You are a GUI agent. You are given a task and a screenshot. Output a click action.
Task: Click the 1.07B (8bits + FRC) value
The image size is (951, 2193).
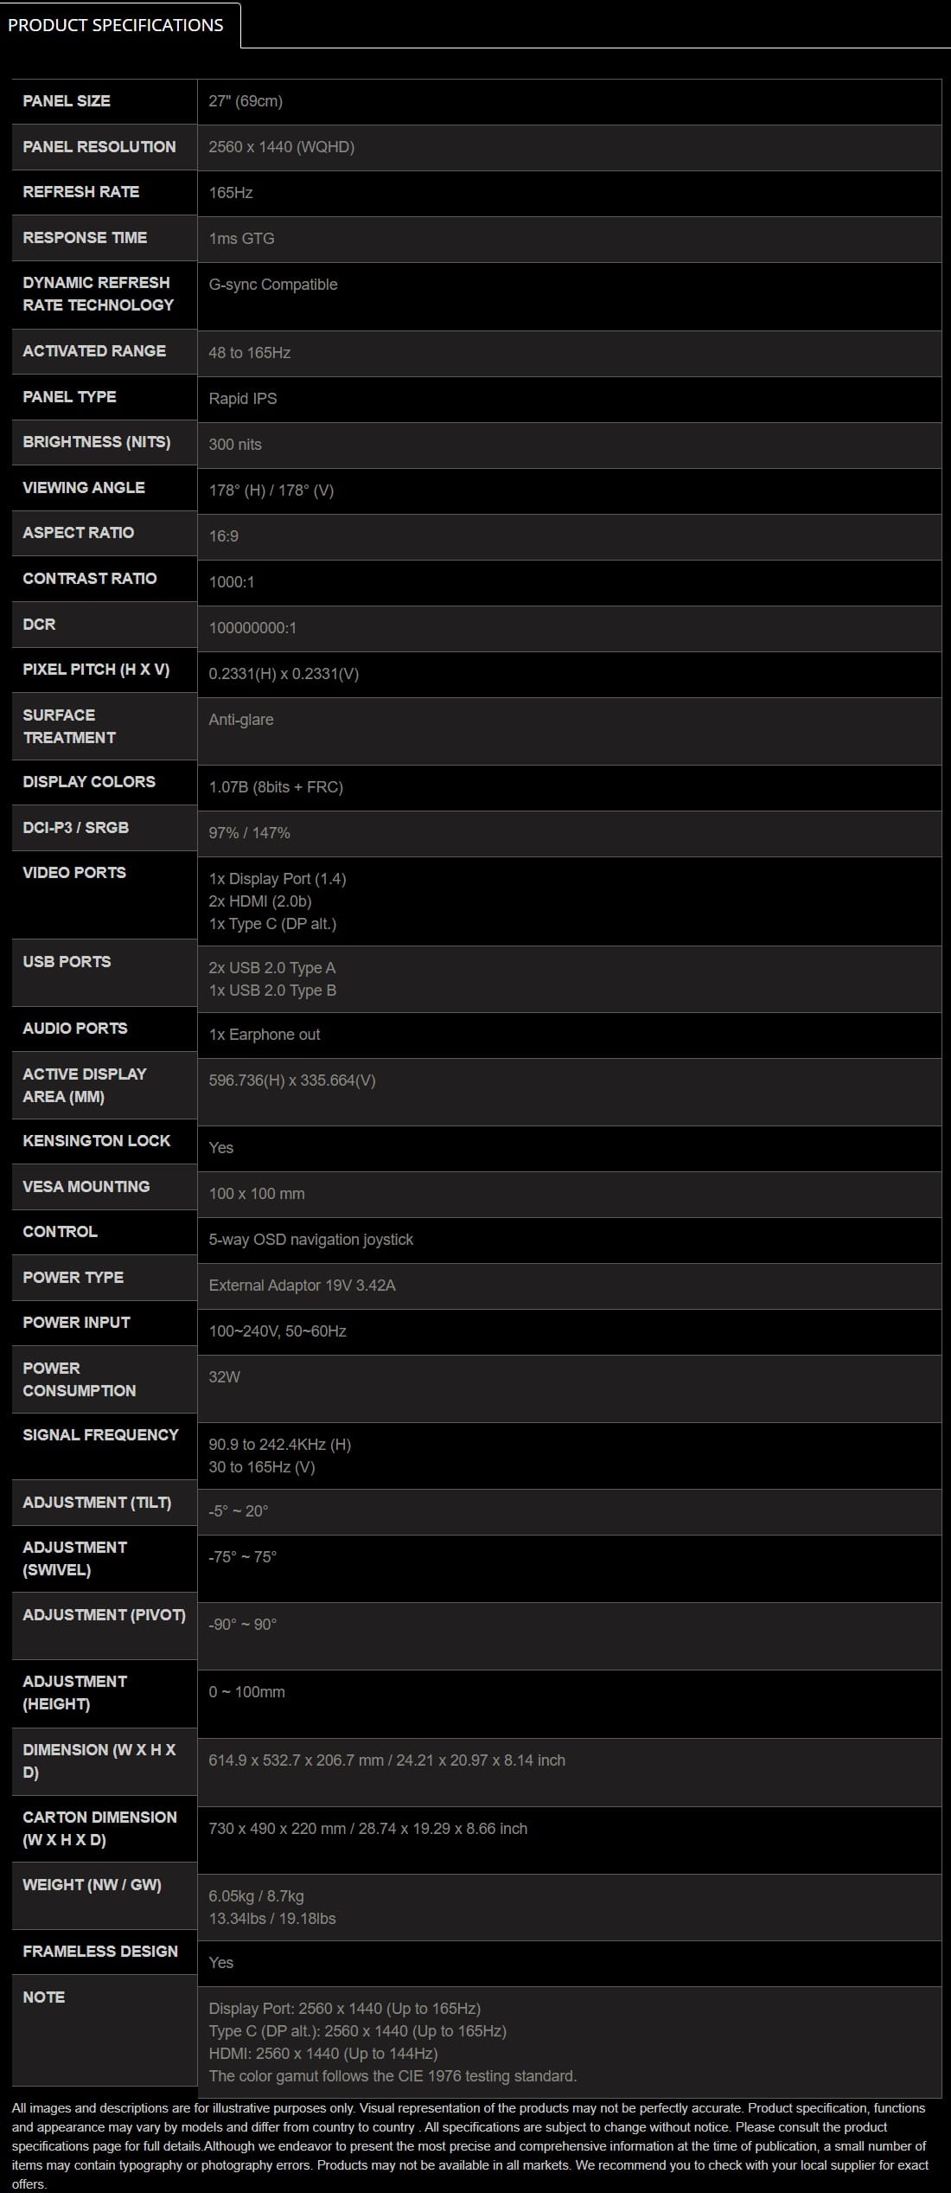pyautogui.click(x=276, y=787)
